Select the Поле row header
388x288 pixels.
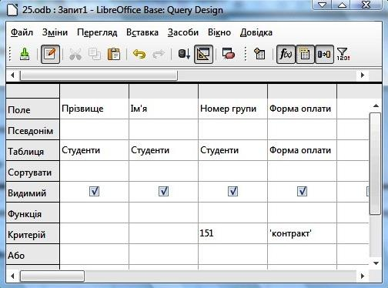tap(32, 109)
